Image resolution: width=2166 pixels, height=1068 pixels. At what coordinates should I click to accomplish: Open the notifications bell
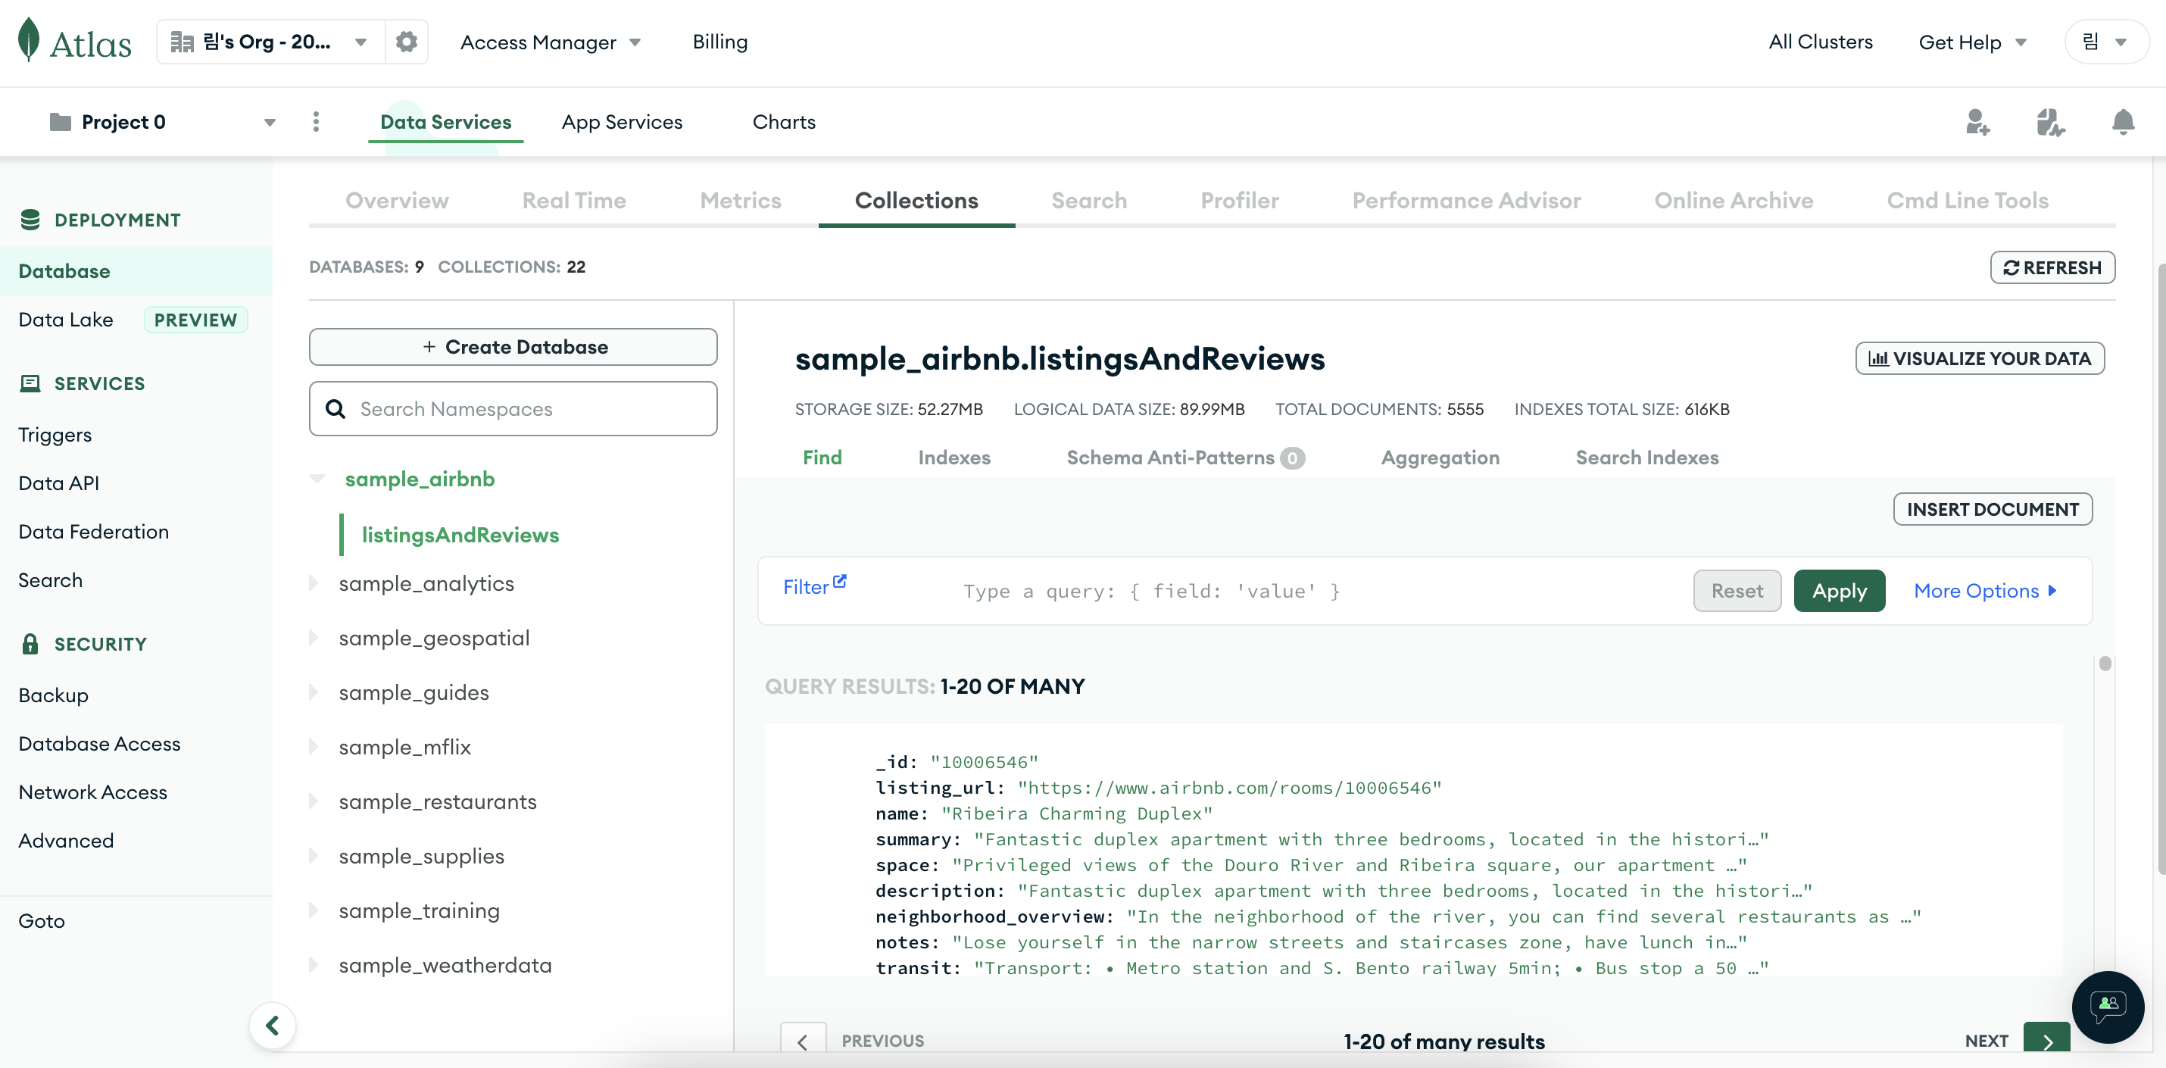point(2123,123)
